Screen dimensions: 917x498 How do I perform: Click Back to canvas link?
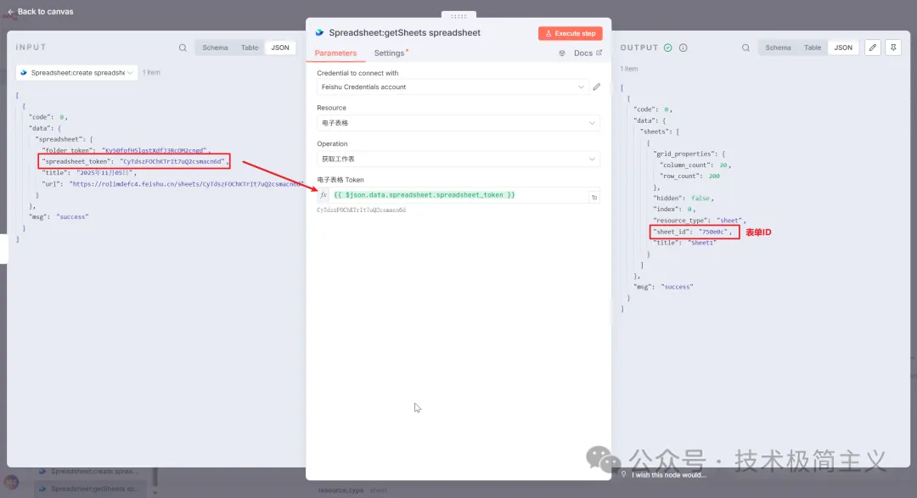pyautogui.click(x=40, y=12)
